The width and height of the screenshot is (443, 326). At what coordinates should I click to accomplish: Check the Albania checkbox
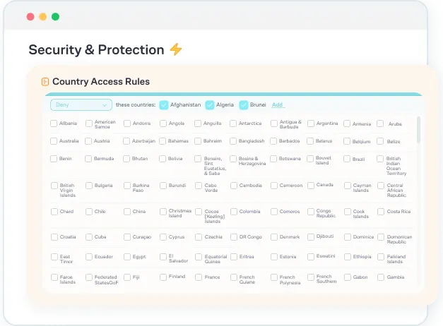point(54,123)
